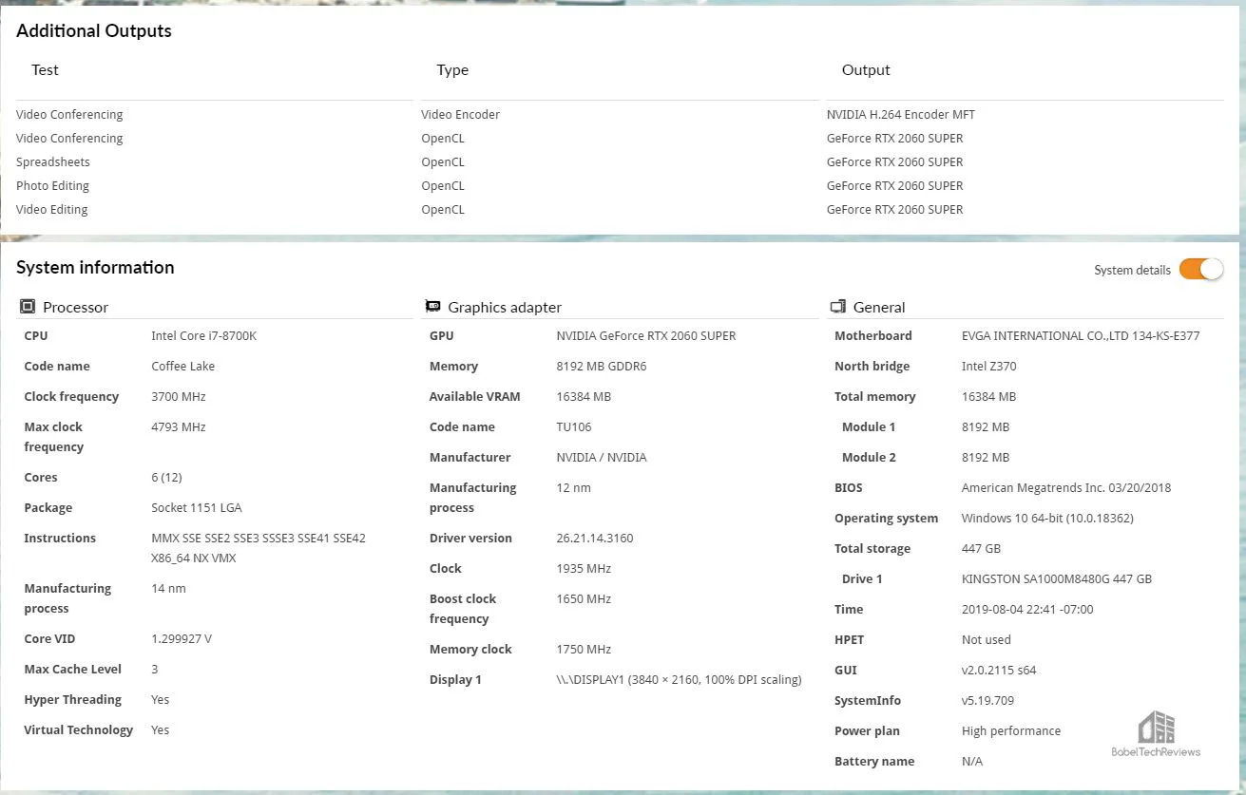Click the Max Cache Level label
The image size is (1246, 795).
(x=73, y=669)
